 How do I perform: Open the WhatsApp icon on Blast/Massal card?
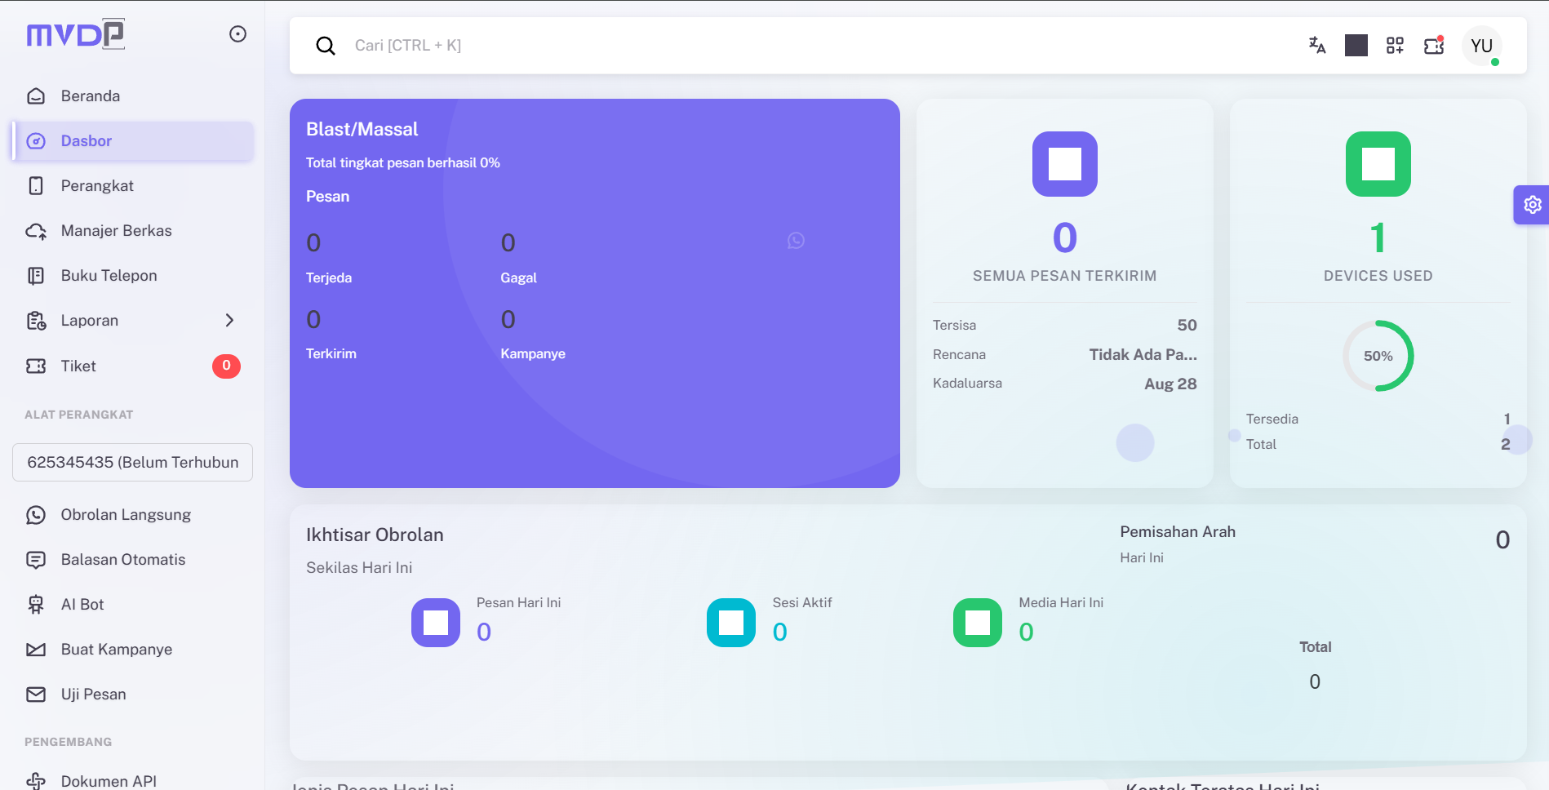point(796,241)
